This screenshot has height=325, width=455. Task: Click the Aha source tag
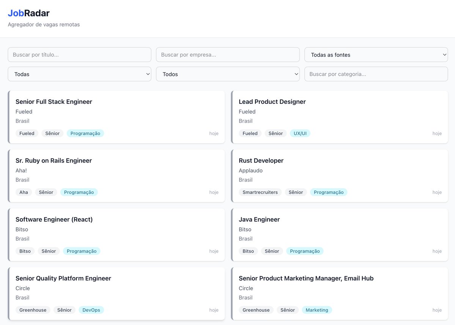(x=24, y=192)
